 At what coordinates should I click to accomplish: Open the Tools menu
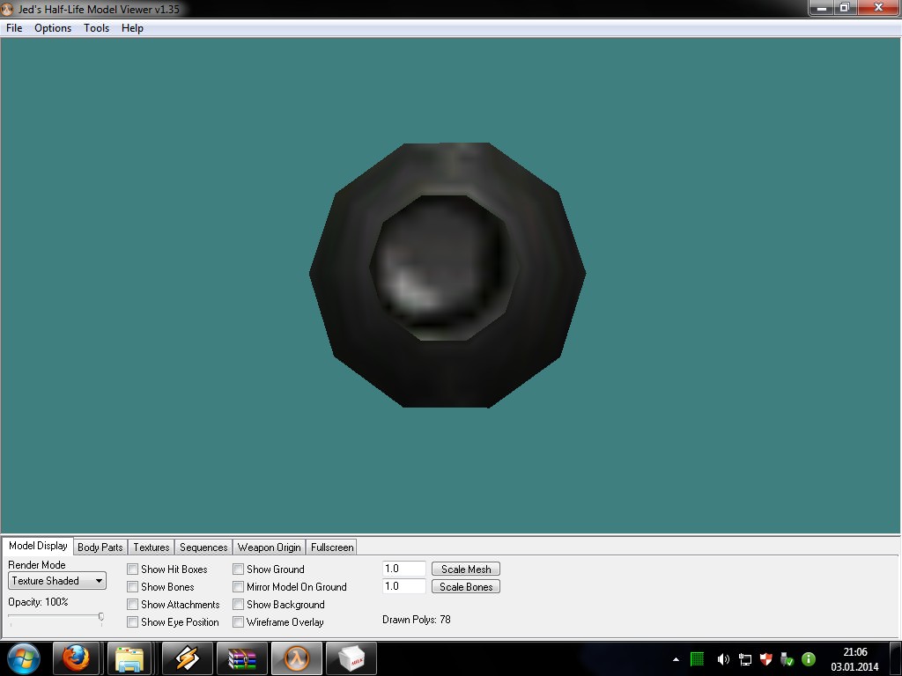(96, 28)
